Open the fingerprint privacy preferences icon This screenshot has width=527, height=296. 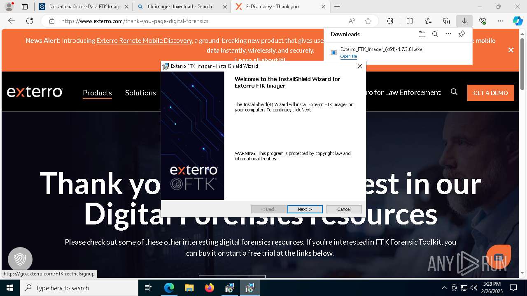(x=20, y=259)
